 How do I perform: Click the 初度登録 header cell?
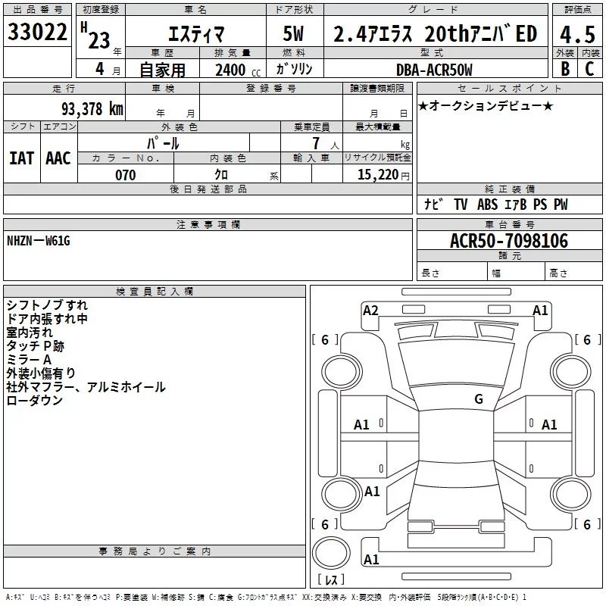(x=101, y=10)
